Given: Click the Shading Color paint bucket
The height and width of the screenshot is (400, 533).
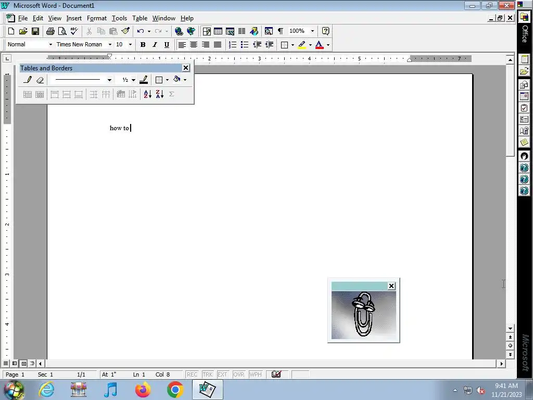Looking at the screenshot, I should point(177,80).
